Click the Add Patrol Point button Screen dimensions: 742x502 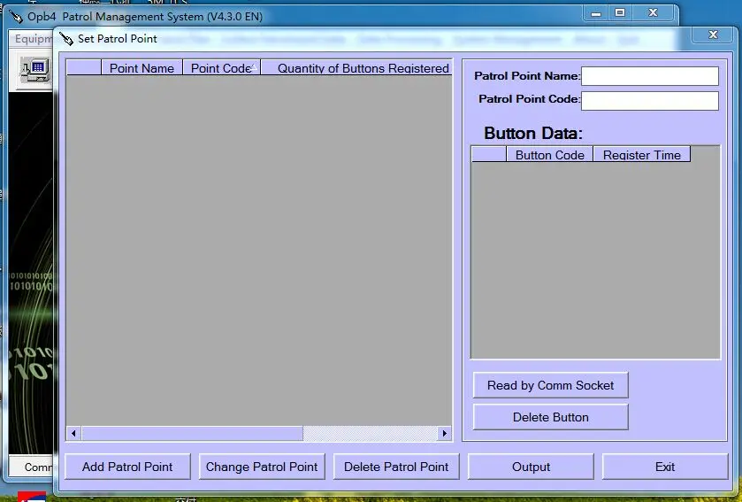click(127, 467)
